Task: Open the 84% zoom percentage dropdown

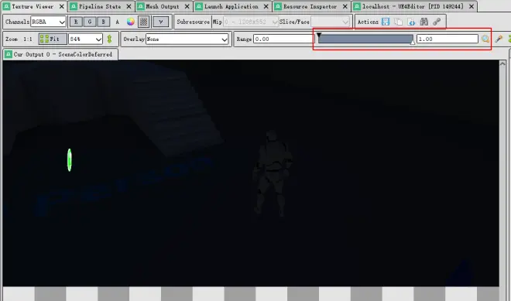Action: (x=85, y=39)
